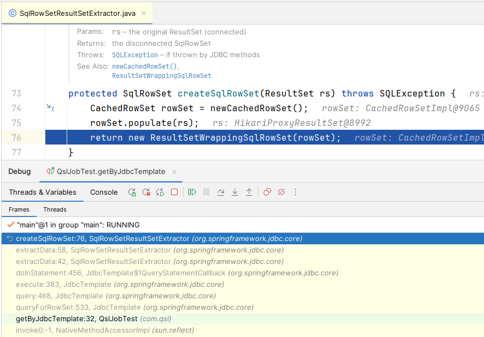Viewport: 484px width, 337px height.
Task: Open the Threads sub-tab
Action: [55, 209]
